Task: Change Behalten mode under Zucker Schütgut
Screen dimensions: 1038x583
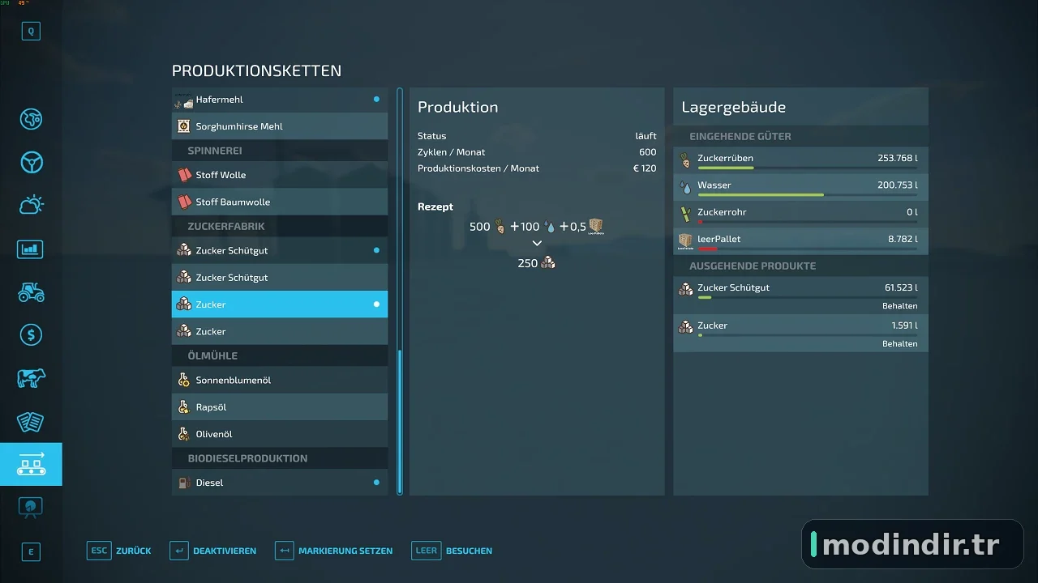Action: pyautogui.click(x=899, y=306)
